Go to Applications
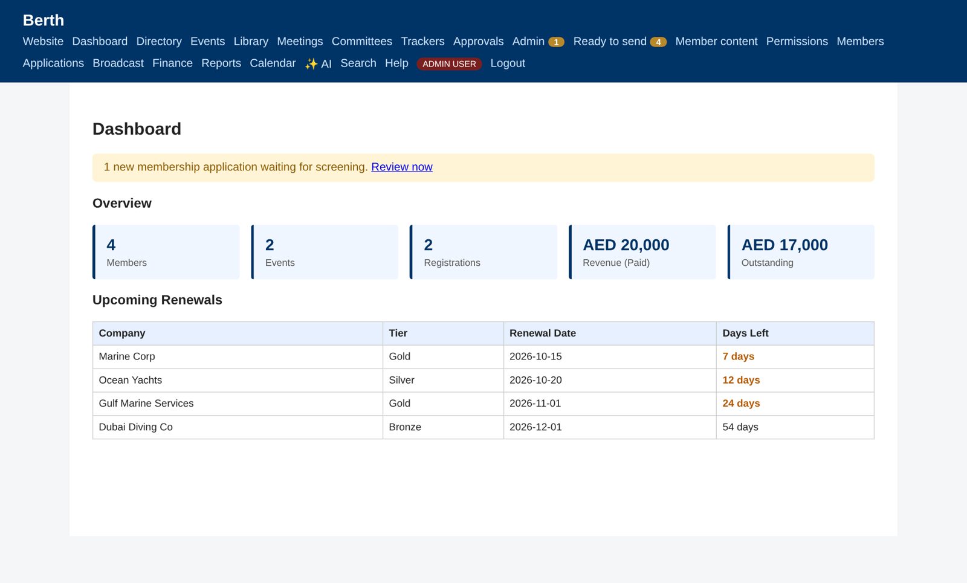Viewport: 967px width, 583px height. [53, 63]
